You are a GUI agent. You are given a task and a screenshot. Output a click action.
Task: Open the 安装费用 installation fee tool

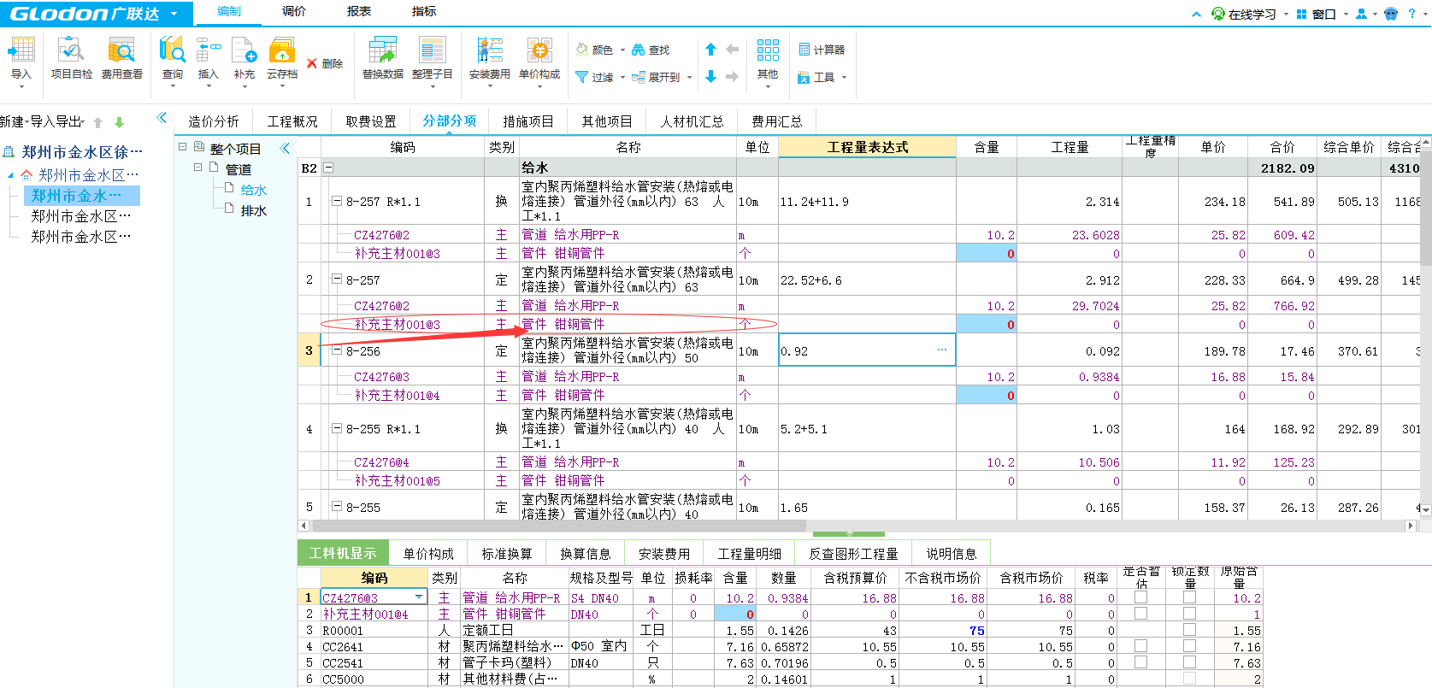pos(489,58)
